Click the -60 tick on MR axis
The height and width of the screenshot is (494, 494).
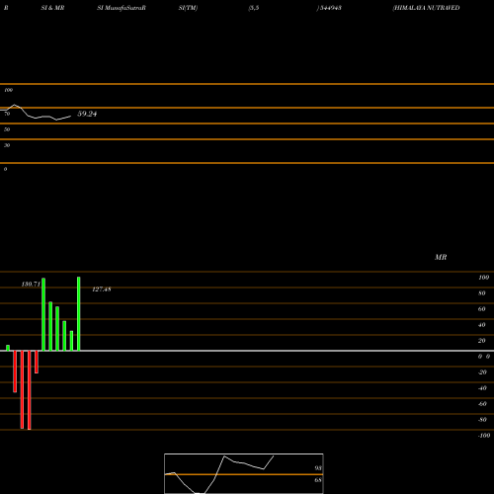[482, 404]
